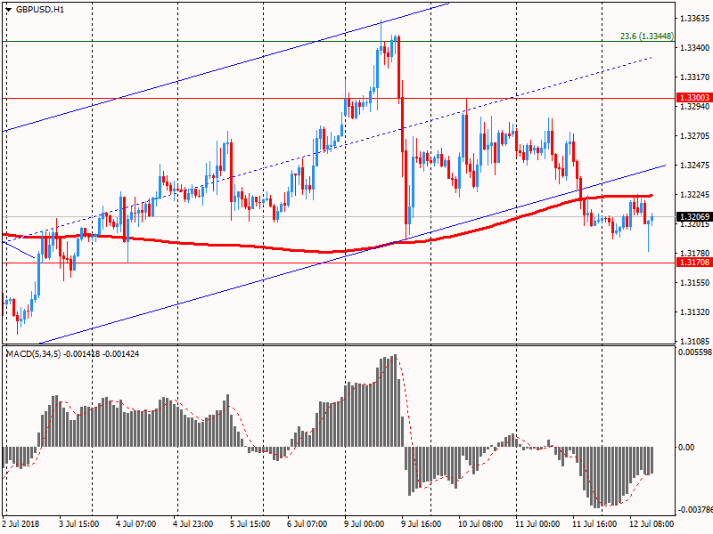This screenshot has height=534, width=713.
Task: Click the red 1.33003 price level tag
Action: 694,98
